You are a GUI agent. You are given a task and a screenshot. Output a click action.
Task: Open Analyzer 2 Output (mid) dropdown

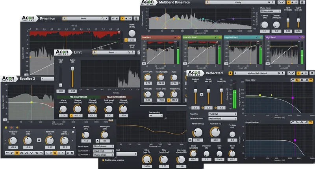click(x=104, y=155)
